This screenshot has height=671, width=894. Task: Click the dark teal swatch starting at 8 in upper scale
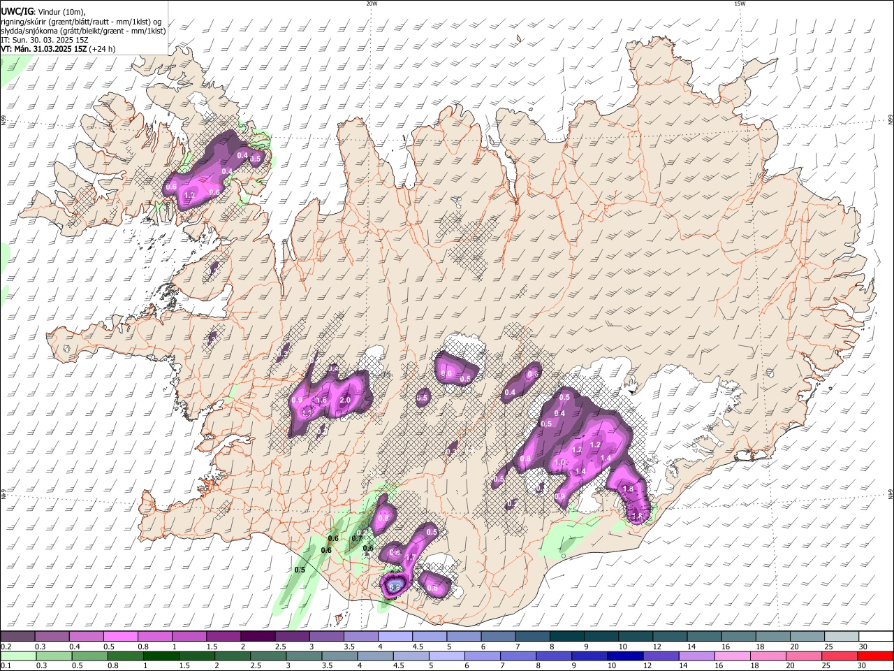click(x=566, y=636)
